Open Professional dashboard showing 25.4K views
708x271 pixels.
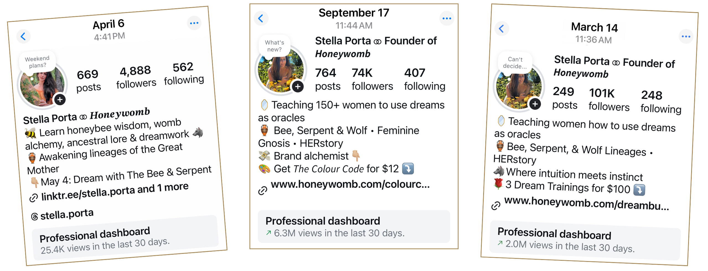125,238
